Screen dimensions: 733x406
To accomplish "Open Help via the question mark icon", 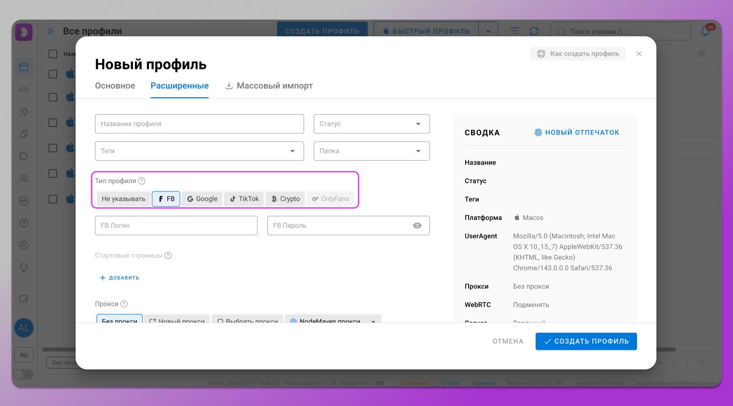I will [x=23, y=223].
